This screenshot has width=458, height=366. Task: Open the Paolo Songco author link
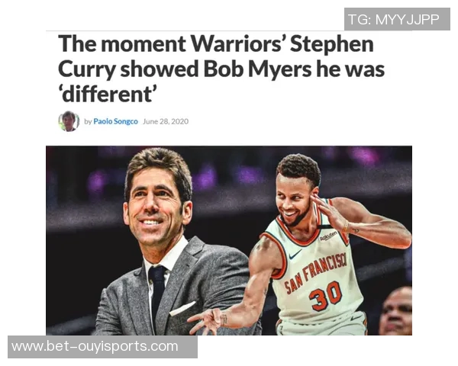tap(116, 121)
